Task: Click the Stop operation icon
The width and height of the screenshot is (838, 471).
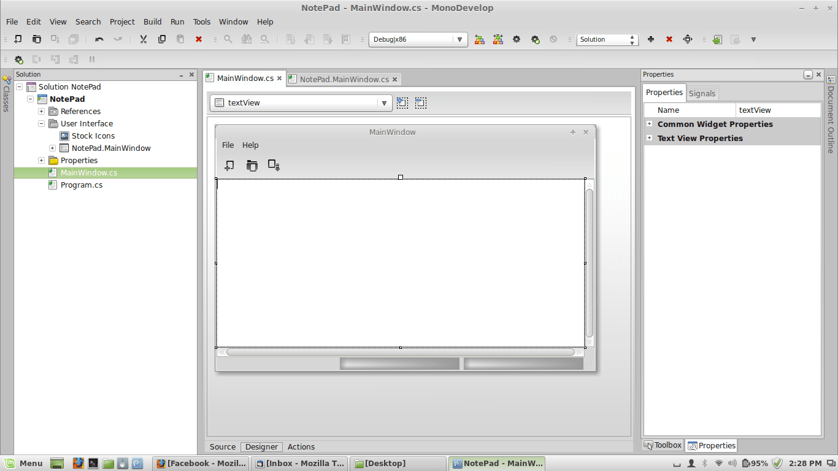Action: tap(554, 39)
